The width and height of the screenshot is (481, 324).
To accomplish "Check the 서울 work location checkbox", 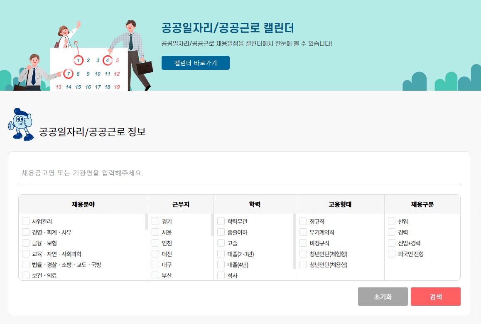I will tap(155, 232).
